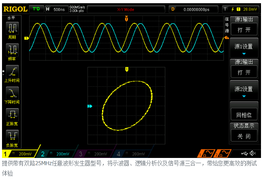Click the 500MSa/s sample rate readout
The height and width of the screenshot is (182, 263).
point(77,7)
